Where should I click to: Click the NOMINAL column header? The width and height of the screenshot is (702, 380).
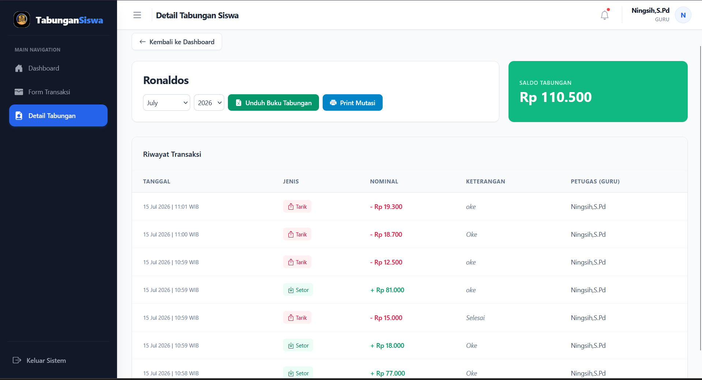(x=384, y=181)
